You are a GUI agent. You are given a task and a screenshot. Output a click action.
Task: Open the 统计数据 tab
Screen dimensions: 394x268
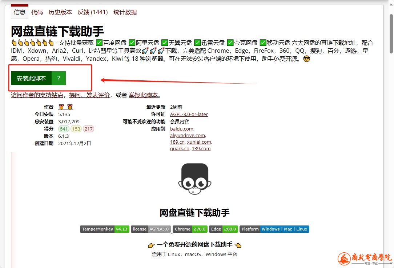[125, 12]
